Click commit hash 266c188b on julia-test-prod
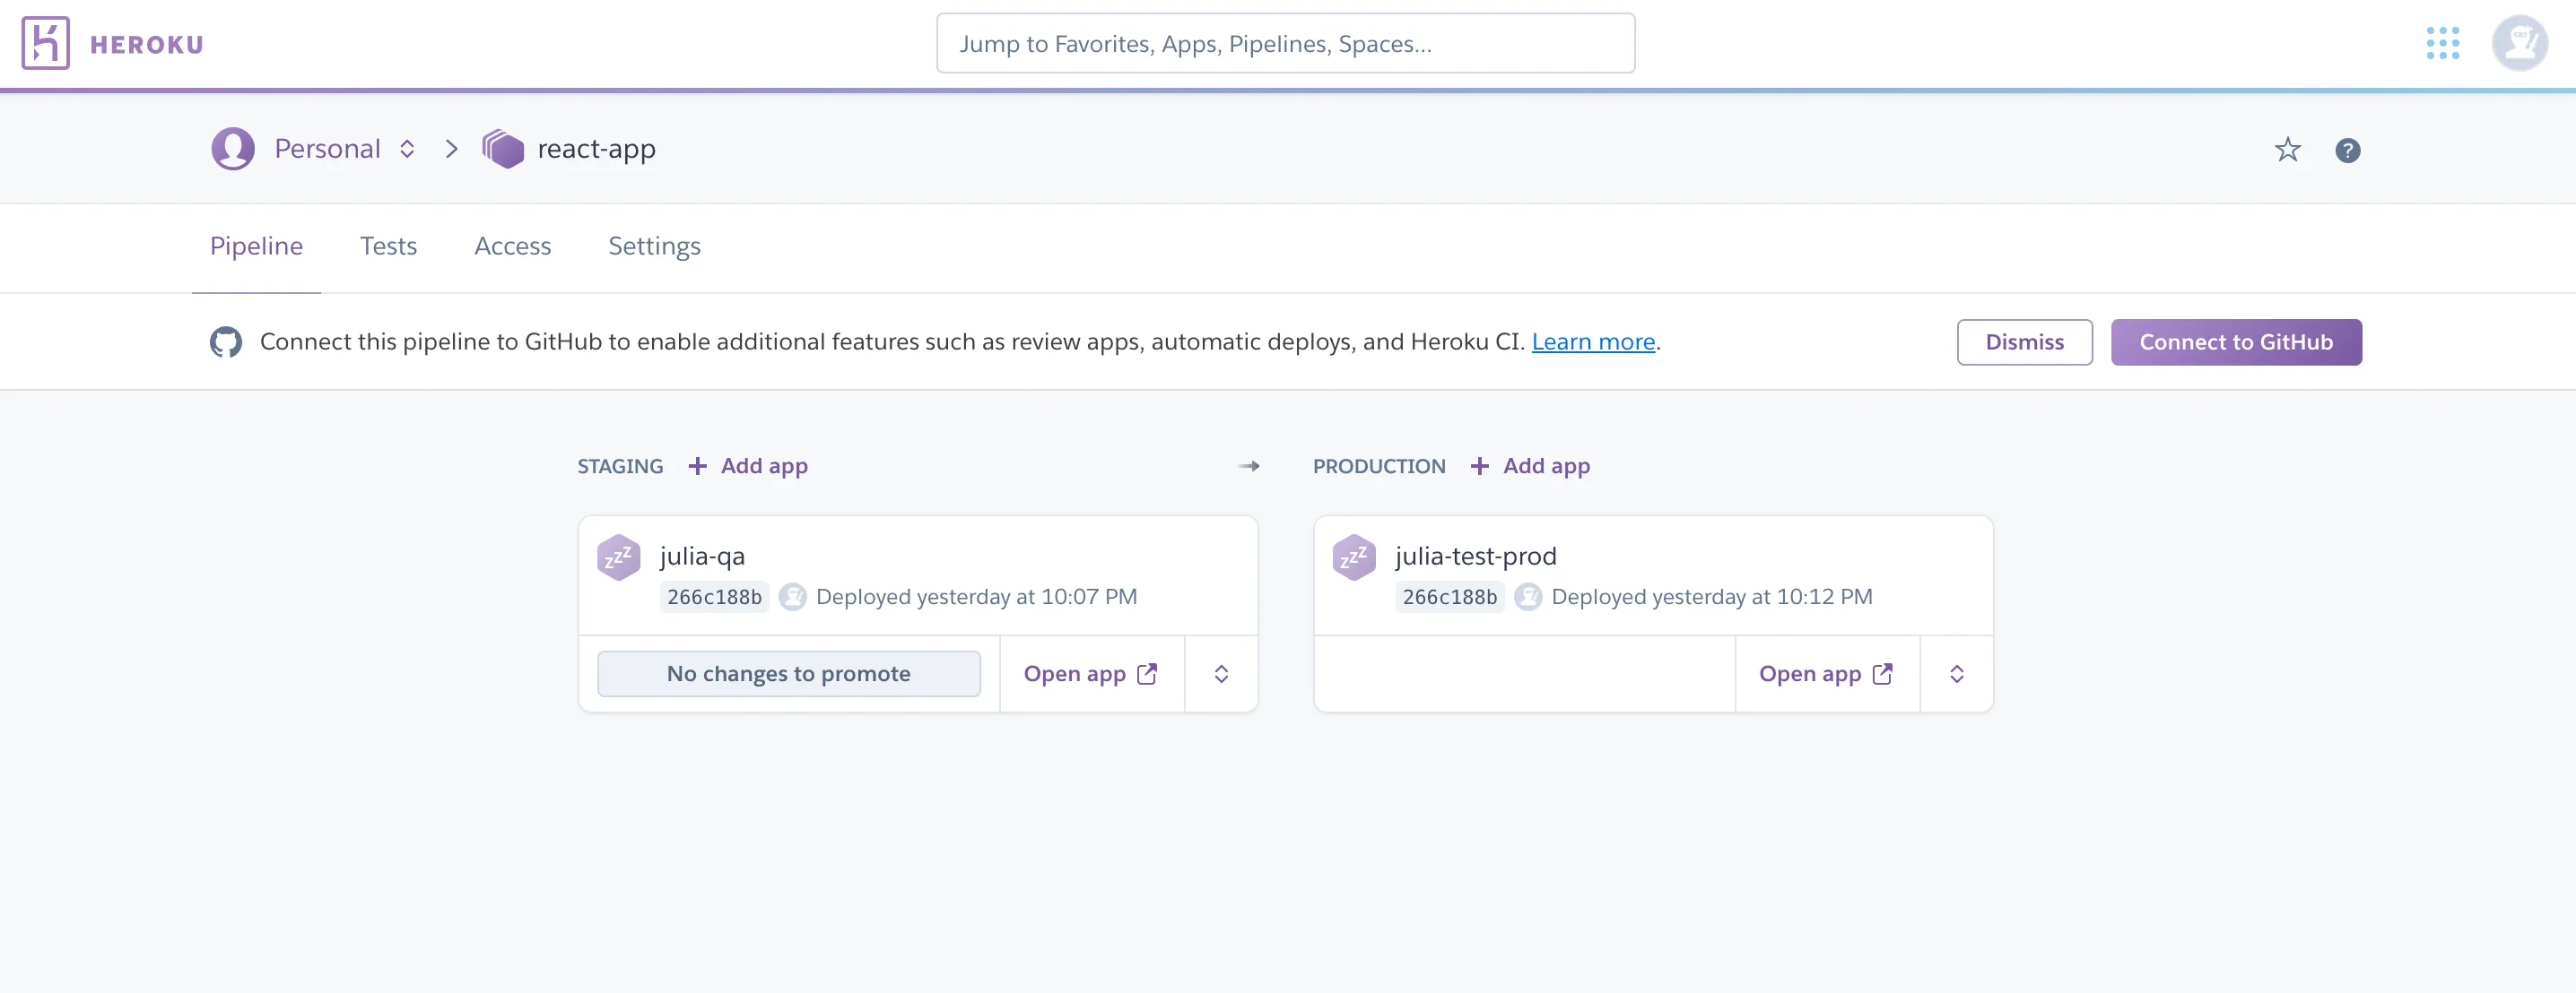The width and height of the screenshot is (2576, 993). 1449,596
